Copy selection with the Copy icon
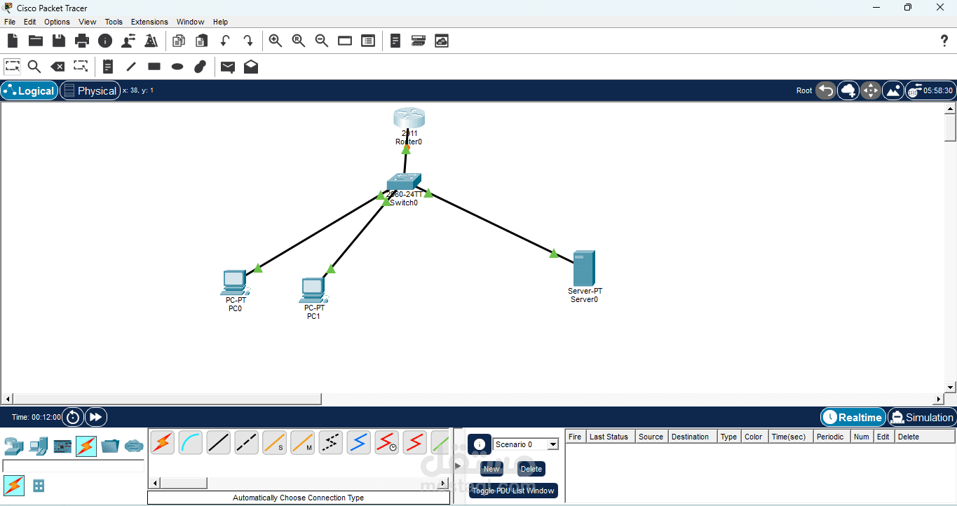 click(x=179, y=41)
